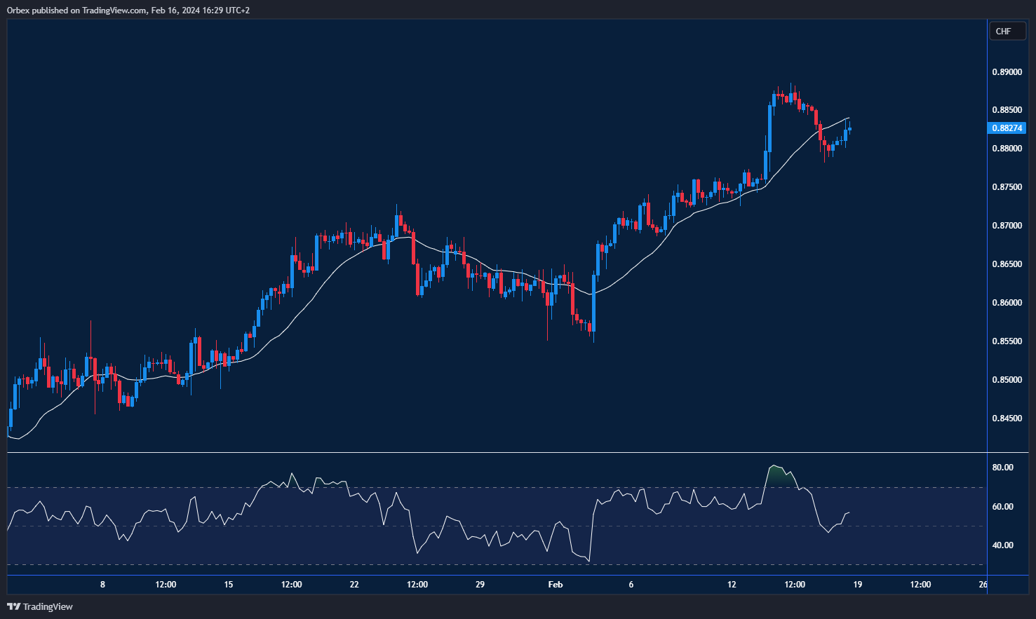The width and height of the screenshot is (1036, 619).
Task: Click the Feb label on the time axis
Action: 555,584
